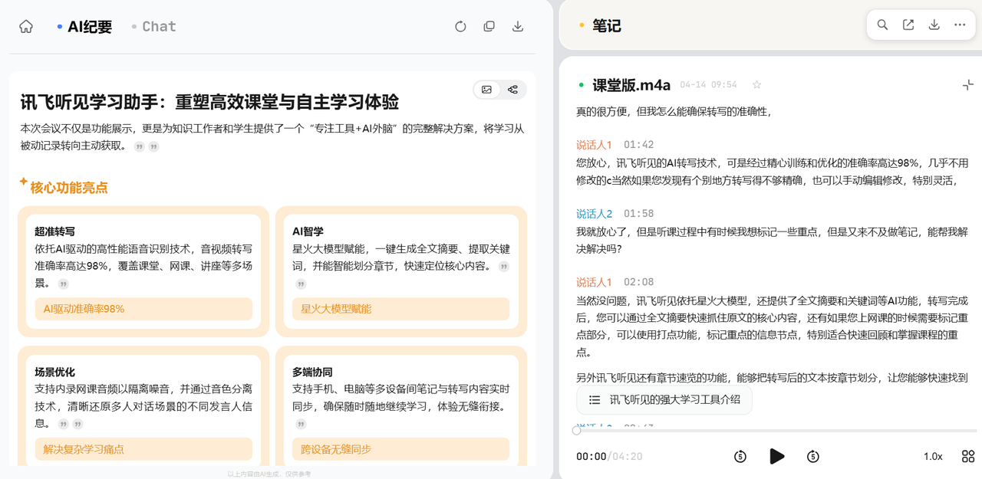Click the audio progress slider handle
982x479 pixels.
pos(577,431)
